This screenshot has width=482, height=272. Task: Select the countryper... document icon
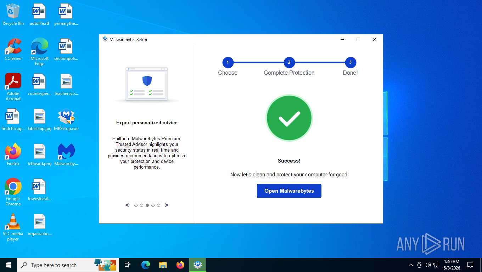click(x=39, y=85)
